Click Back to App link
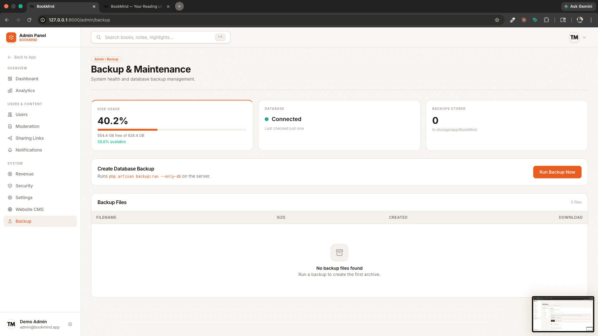Viewport: 598px width, 336px height. pos(22,57)
